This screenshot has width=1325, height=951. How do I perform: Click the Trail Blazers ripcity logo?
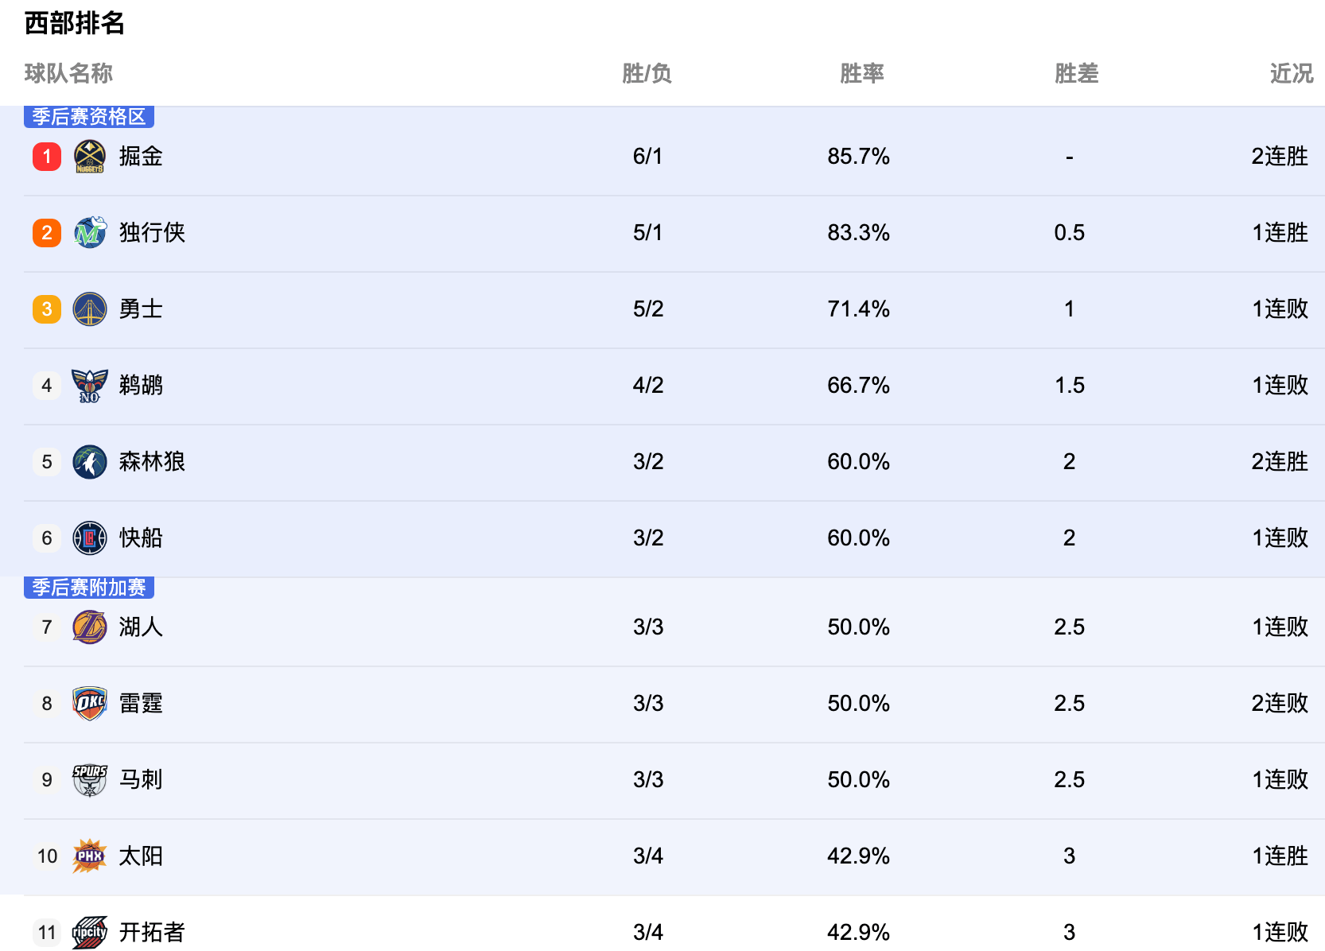click(90, 932)
